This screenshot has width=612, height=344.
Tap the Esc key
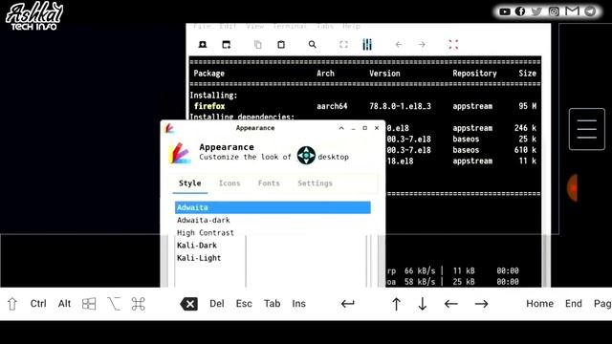(244, 304)
